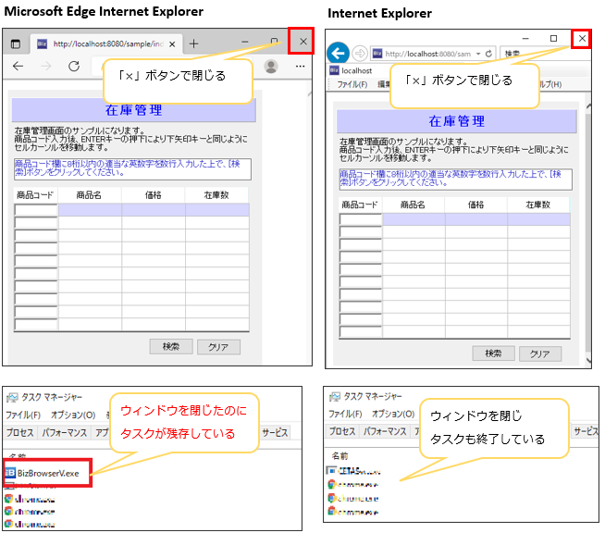The width and height of the screenshot is (605, 533).
Task: Click the blue back button in Internet Explorer
Action: (338, 53)
